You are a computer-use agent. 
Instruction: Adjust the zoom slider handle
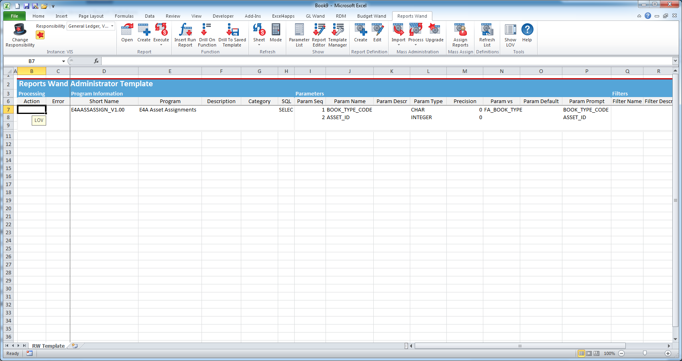[645, 353]
